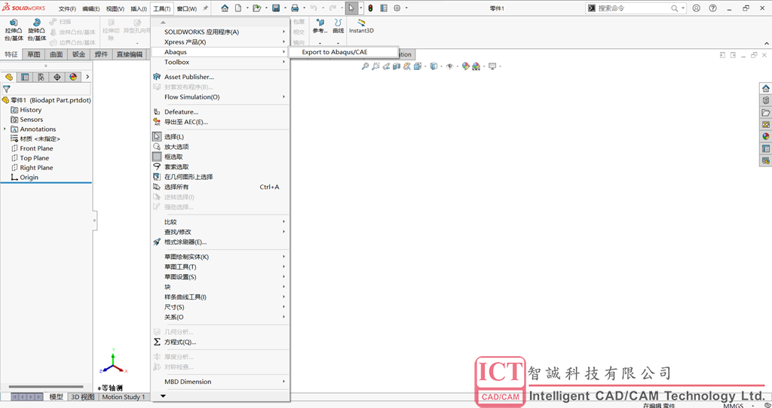Open SOLIDWORKS Resources home in task pane
772x408 pixels.
point(766,89)
